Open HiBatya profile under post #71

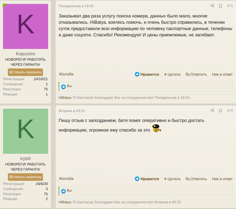click(65, 98)
